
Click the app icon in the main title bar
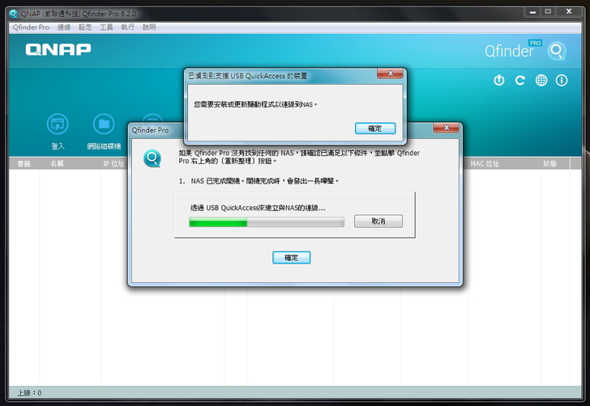(13, 14)
